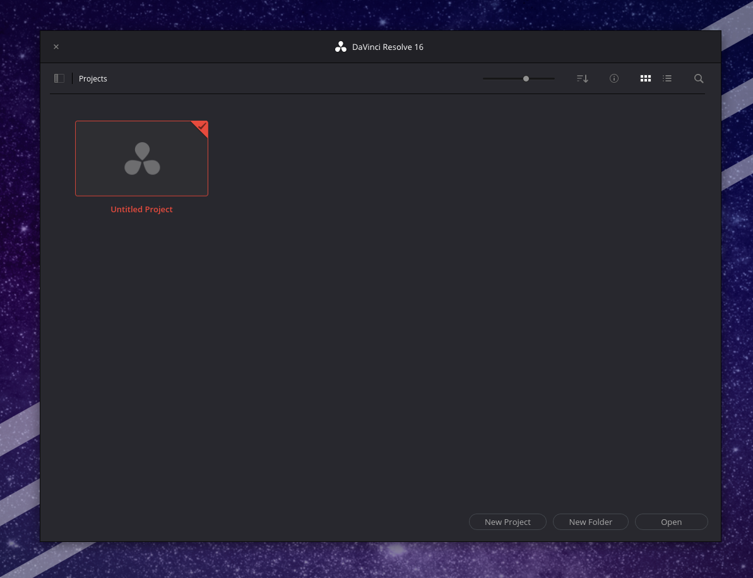Expand project information popover

[x=614, y=78]
